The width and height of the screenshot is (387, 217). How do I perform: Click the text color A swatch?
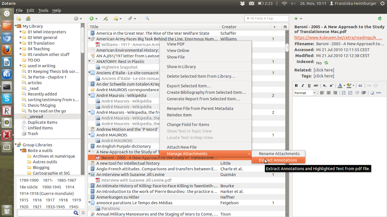[340, 86]
